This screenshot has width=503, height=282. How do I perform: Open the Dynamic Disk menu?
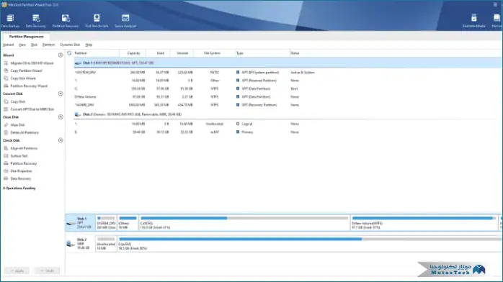click(x=70, y=45)
